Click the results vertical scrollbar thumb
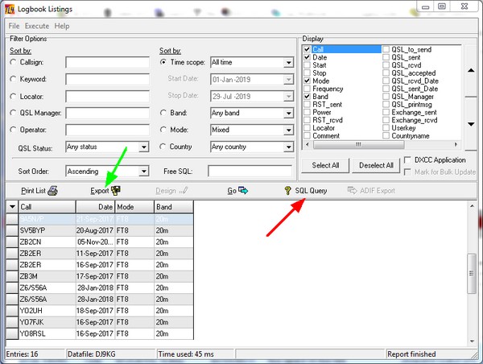Image resolution: width=483 pixels, height=364 pixels. tap(472, 273)
